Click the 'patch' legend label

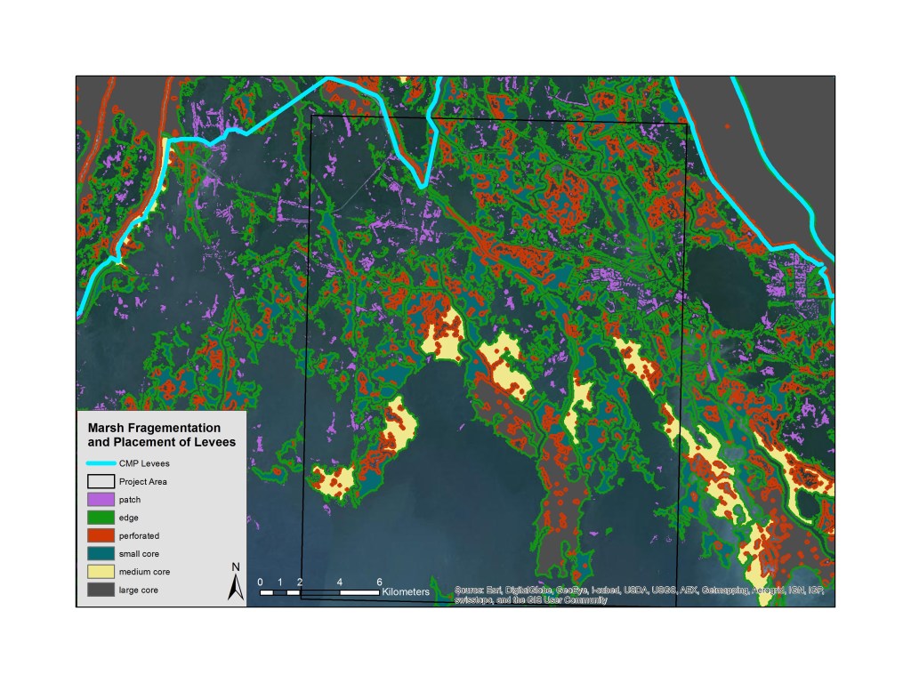click(x=130, y=500)
